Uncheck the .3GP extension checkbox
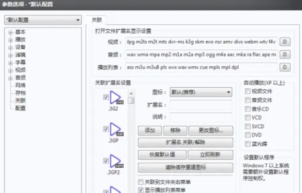 pyautogui.click(x=106, y=129)
